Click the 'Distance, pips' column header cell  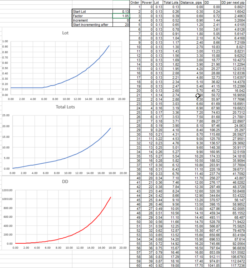pos(192,3)
